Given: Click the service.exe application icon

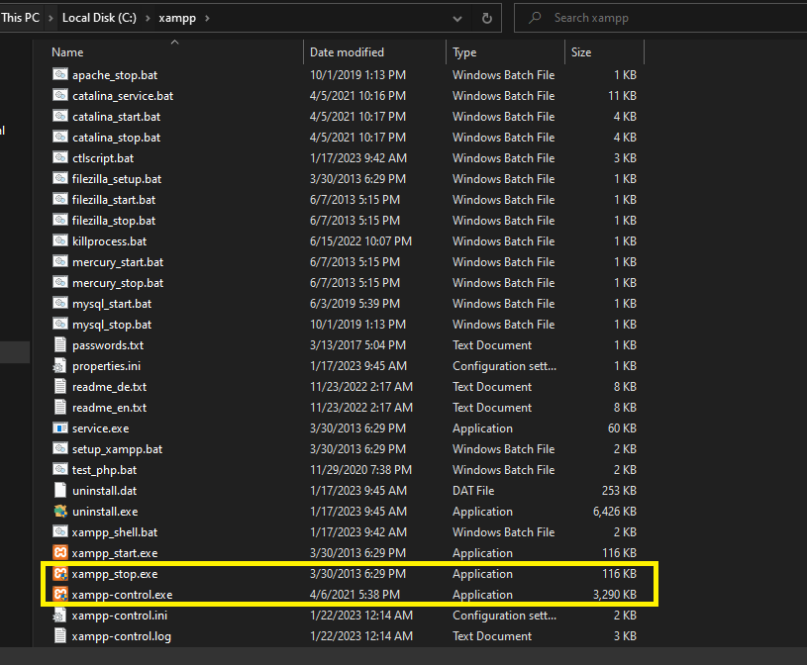Looking at the screenshot, I should point(60,427).
